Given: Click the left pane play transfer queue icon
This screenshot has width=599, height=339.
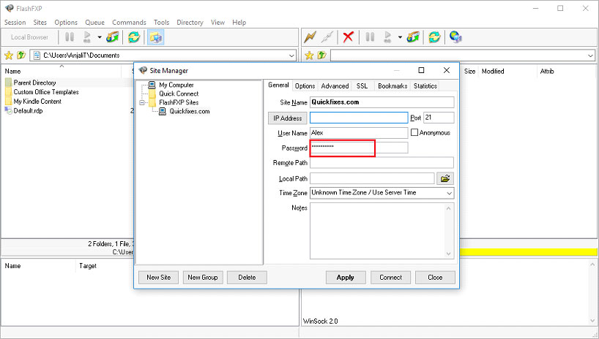Looking at the screenshot, I should tap(87, 37).
